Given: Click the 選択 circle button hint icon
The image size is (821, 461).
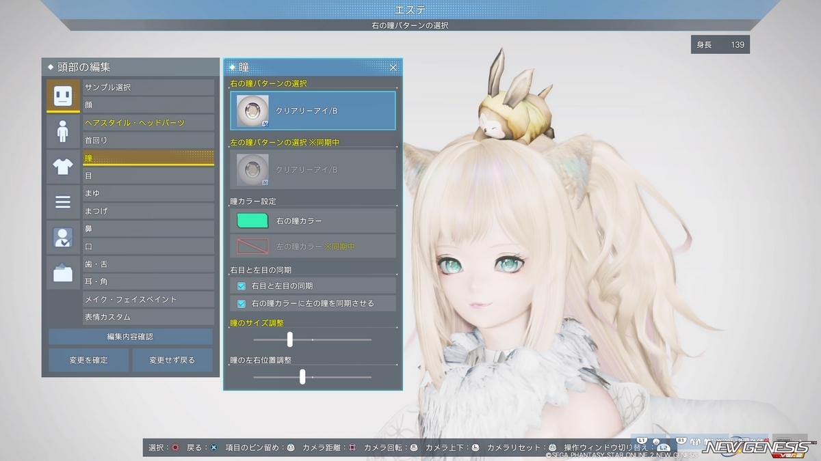Looking at the screenshot, I should tap(176, 447).
